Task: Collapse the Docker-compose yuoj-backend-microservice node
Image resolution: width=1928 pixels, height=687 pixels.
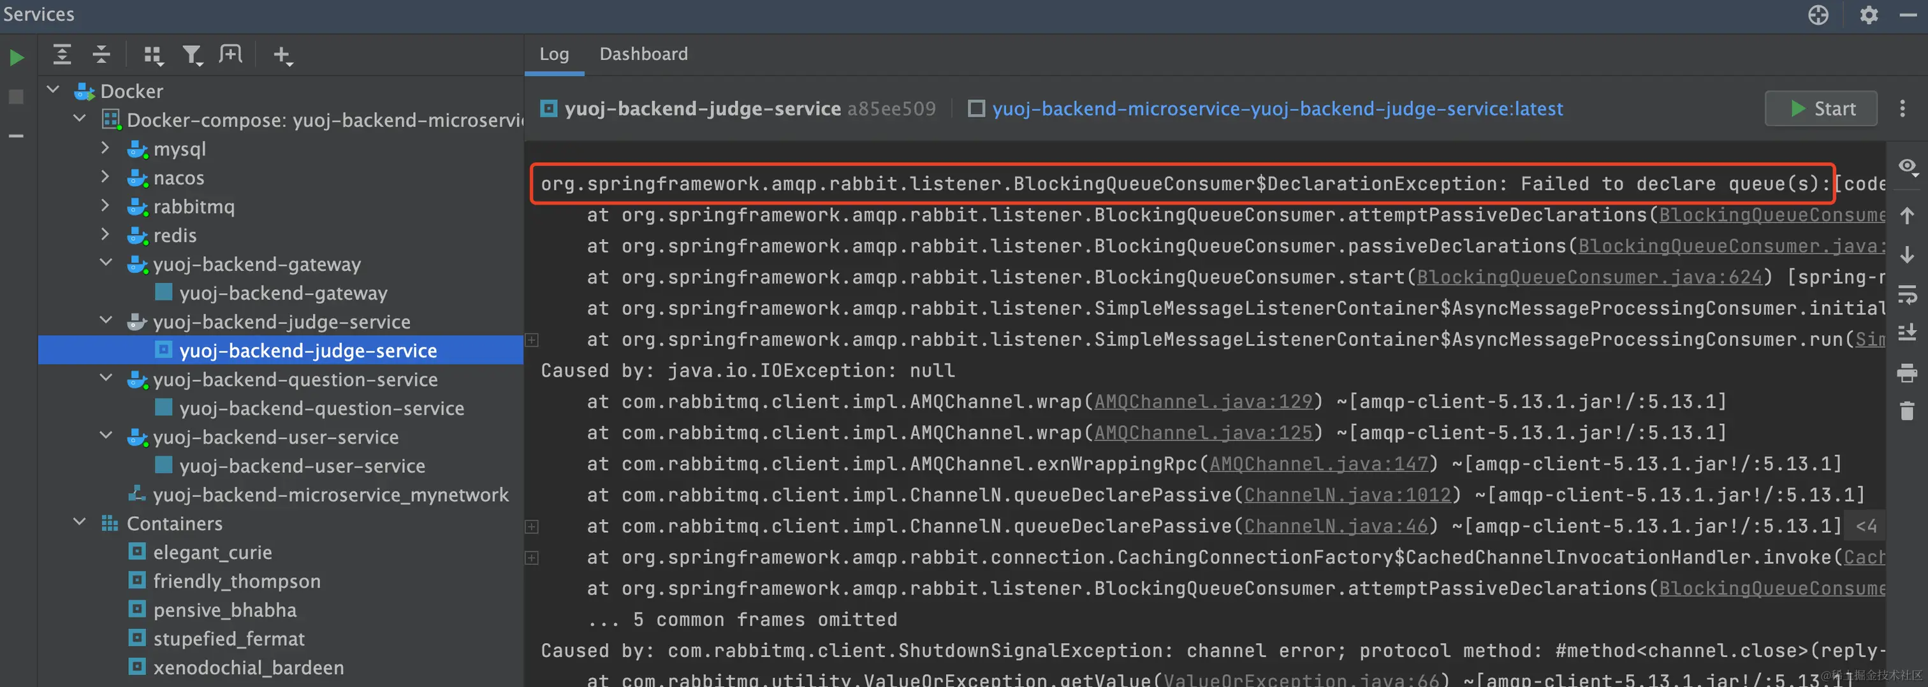Action: [79, 119]
